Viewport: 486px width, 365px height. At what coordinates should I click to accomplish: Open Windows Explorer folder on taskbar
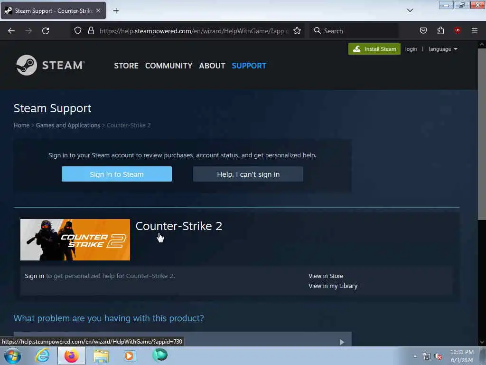[101, 356]
